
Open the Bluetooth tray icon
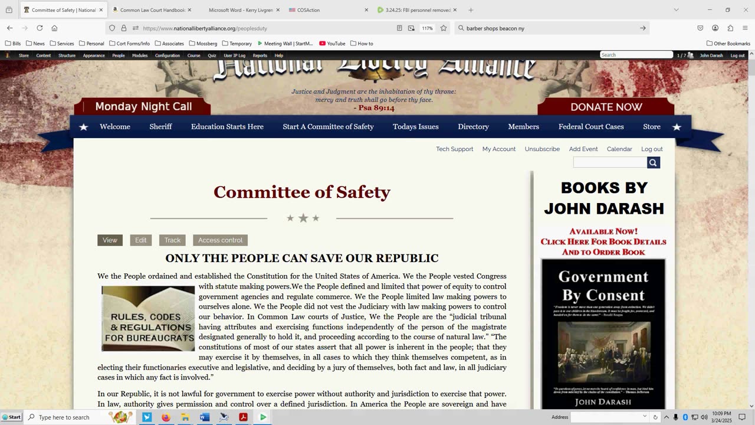point(685,417)
